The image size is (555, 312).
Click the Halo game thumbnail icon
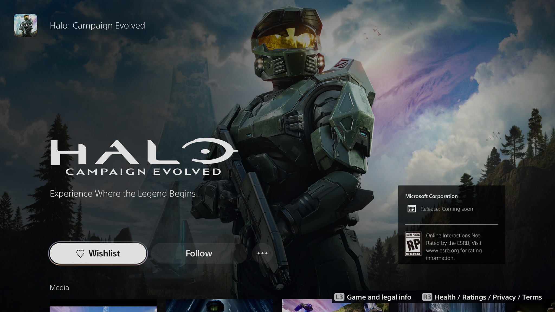(25, 25)
